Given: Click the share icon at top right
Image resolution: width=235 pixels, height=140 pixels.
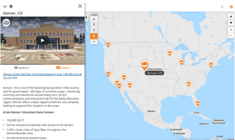Looking at the screenshot, I should pyautogui.click(x=222, y=7).
